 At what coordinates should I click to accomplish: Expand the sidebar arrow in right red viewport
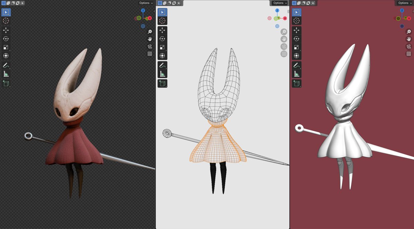click(413, 11)
